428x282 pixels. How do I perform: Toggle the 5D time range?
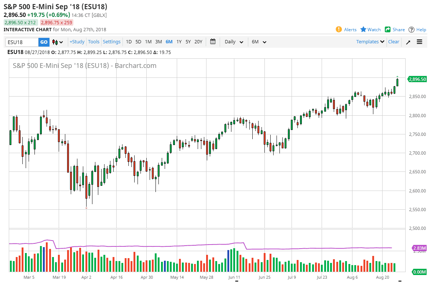(138, 41)
